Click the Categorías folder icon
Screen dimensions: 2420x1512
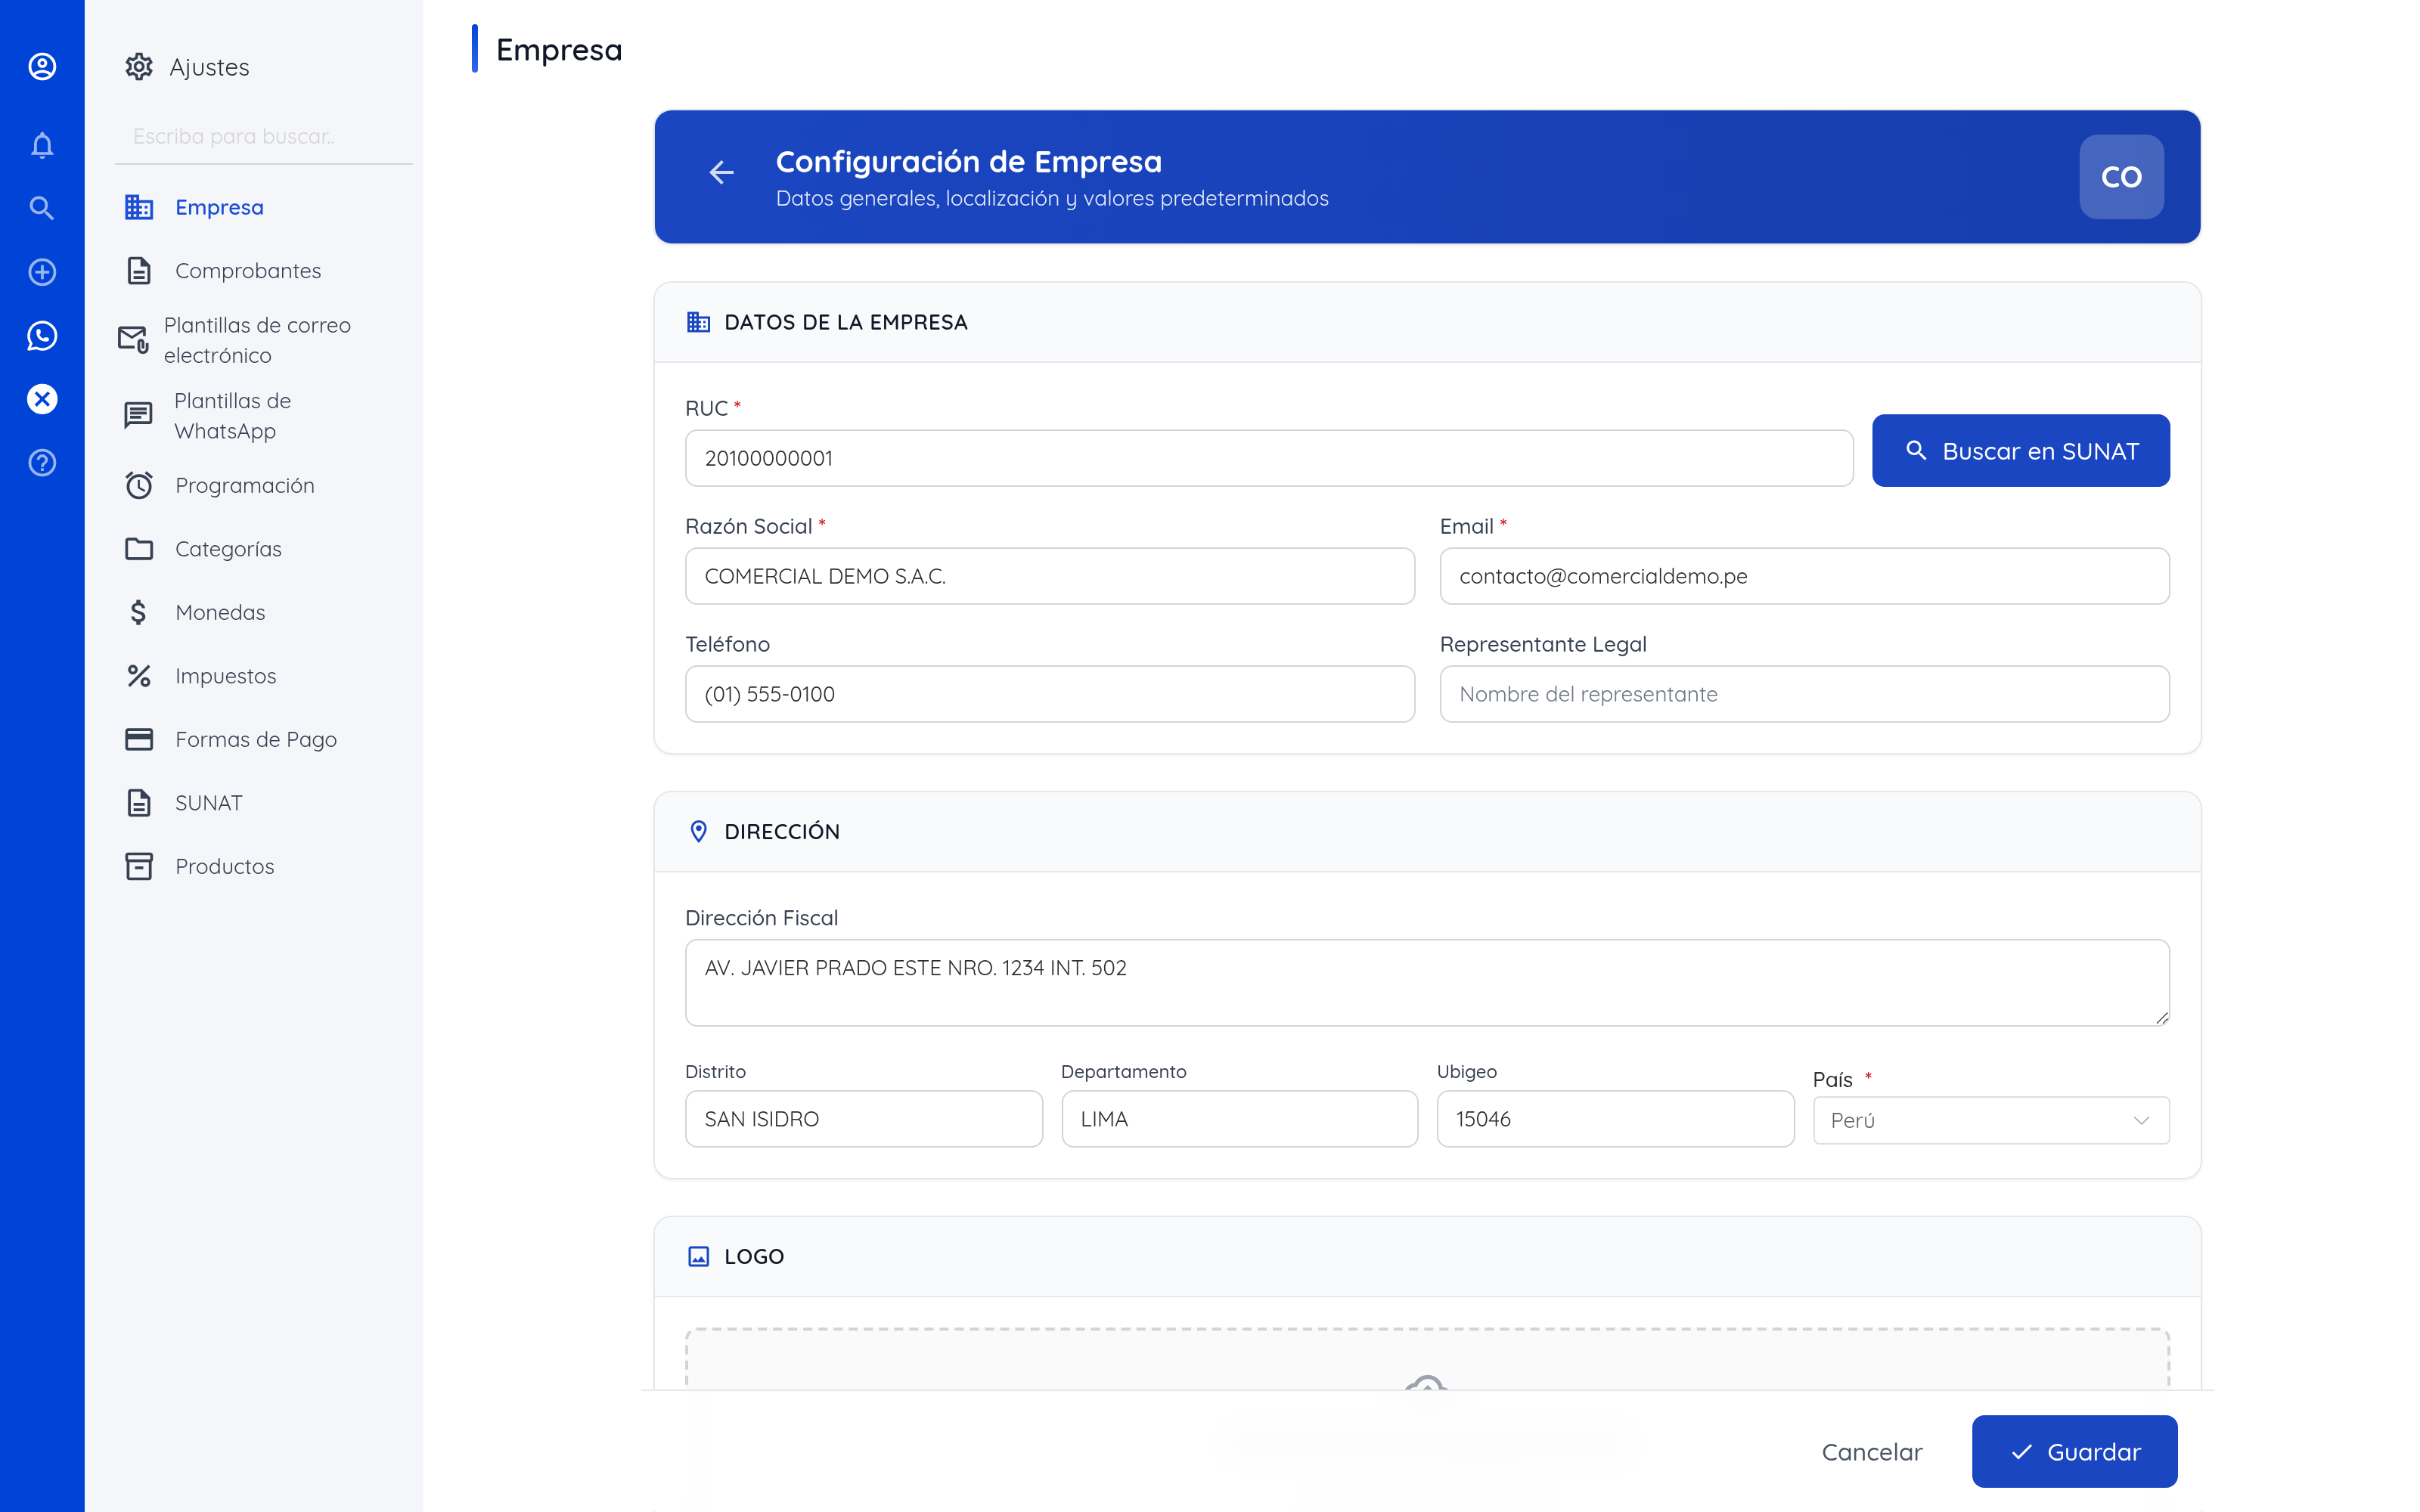139,549
